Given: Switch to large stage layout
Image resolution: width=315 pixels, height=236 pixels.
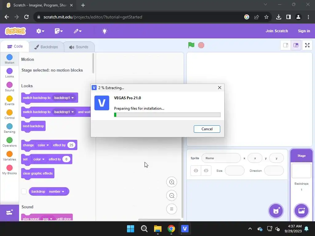Looking at the screenshot, I should [296, 45].
